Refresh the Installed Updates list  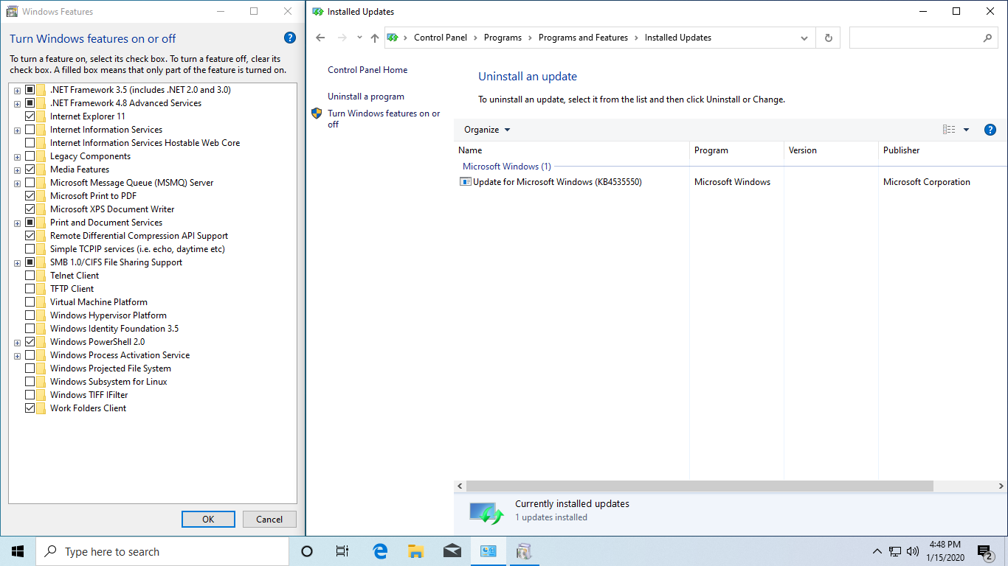tap(829, 38)
